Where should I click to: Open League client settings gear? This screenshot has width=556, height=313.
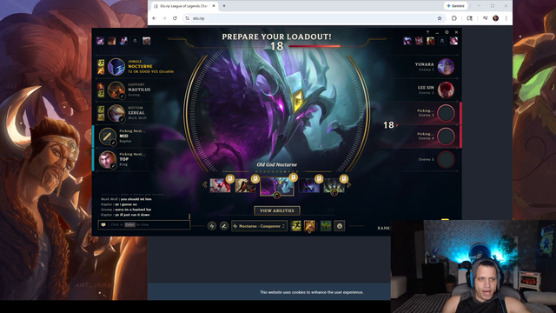(447, 32)
